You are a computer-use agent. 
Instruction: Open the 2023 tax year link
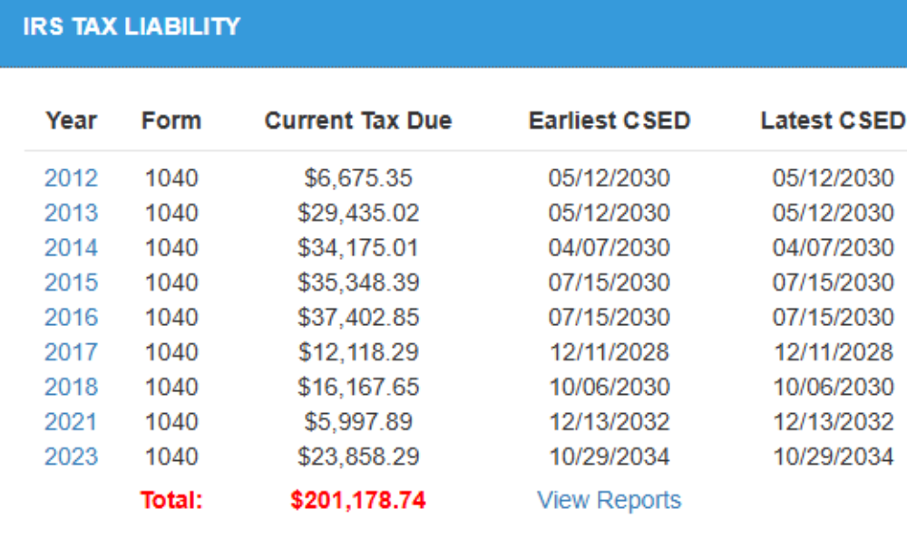pyautogui.click(x=71, y=456)
